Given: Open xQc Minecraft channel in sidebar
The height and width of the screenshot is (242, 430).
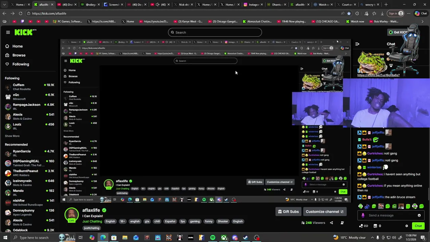Looking at the screenshot, I should point(30,97).
